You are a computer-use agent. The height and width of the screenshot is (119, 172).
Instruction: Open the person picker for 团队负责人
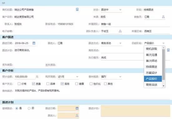point(120,31)
